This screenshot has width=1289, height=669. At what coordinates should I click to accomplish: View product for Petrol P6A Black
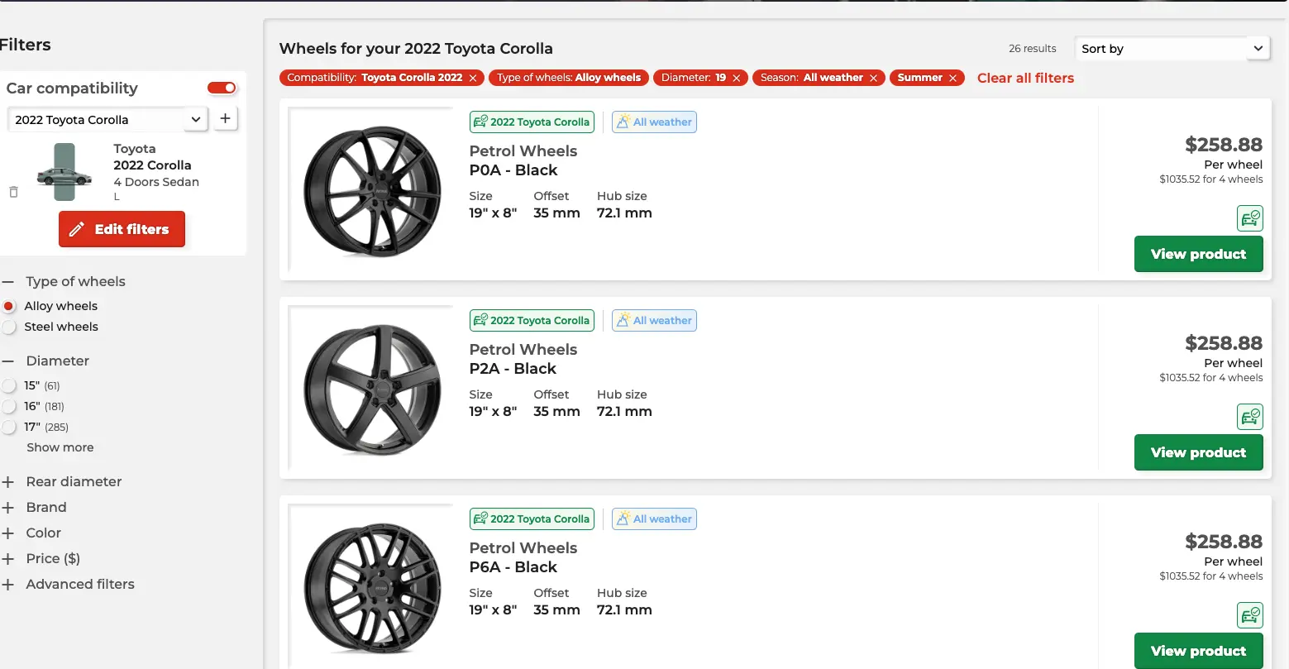coord(1198,651)
